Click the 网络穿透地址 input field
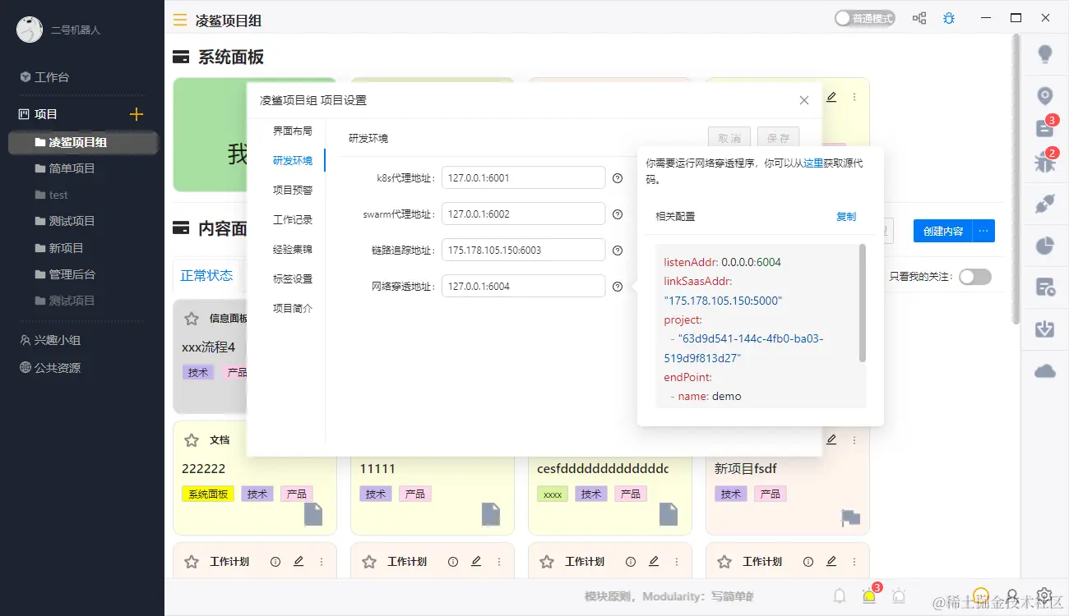The width and height of the screenshot is (1069, 616). [524, 286]
